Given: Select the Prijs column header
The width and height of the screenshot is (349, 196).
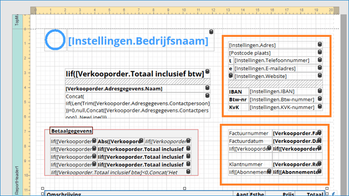Looking at the screenshot, I should pyautogui.click(x=280, y=194).
